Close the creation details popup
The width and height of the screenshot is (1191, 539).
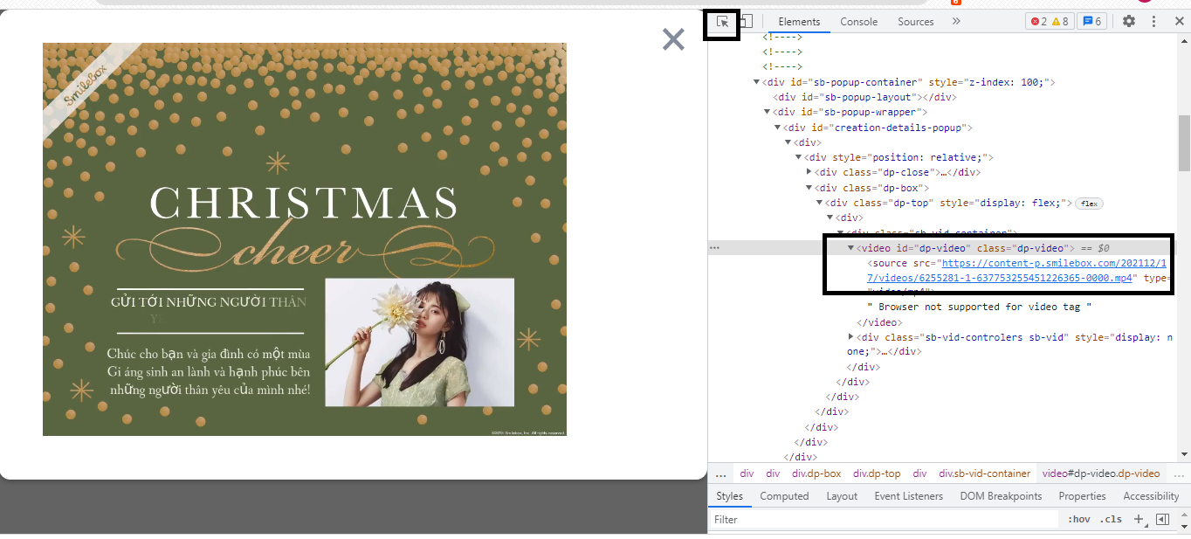click(x=673, y=39)
